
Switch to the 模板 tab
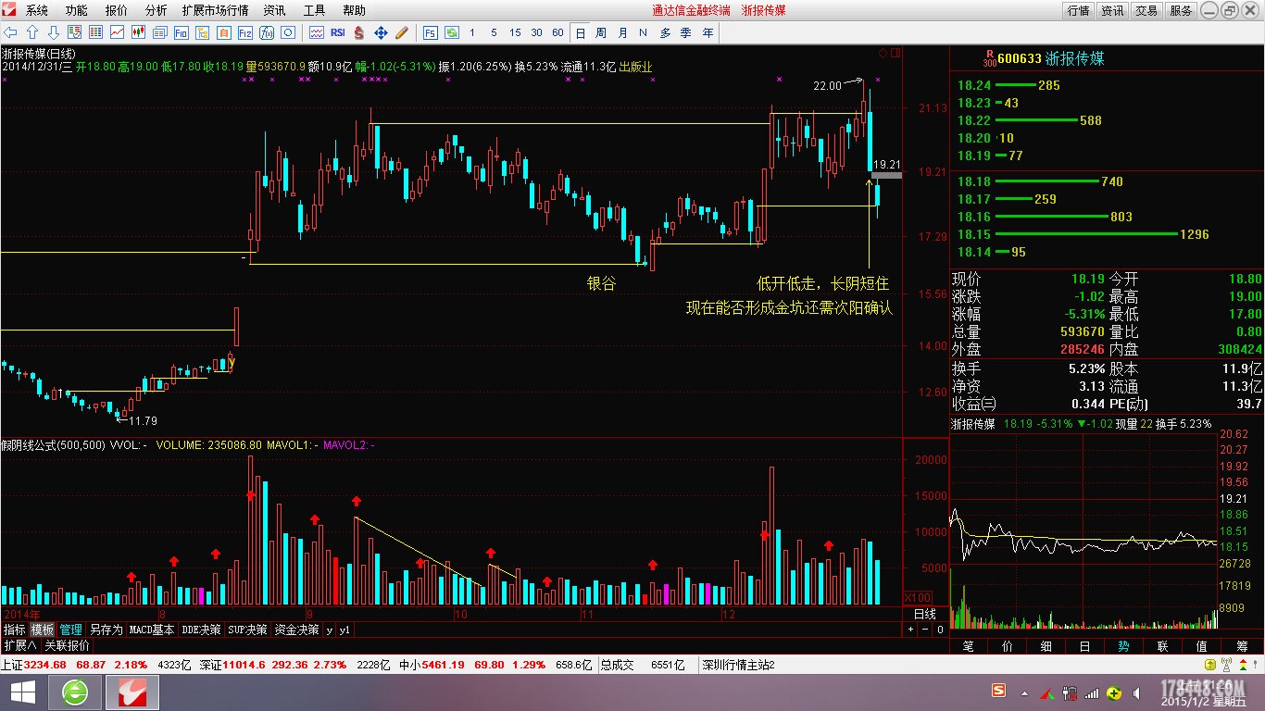pyautogui.click(x=43, y=630)
